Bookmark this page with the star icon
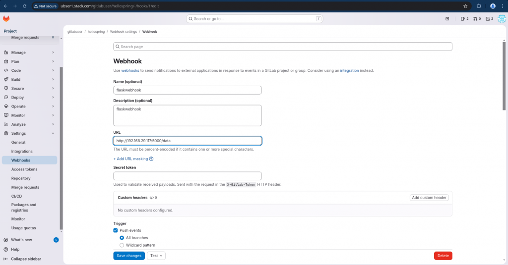 (x=465, y=6)
